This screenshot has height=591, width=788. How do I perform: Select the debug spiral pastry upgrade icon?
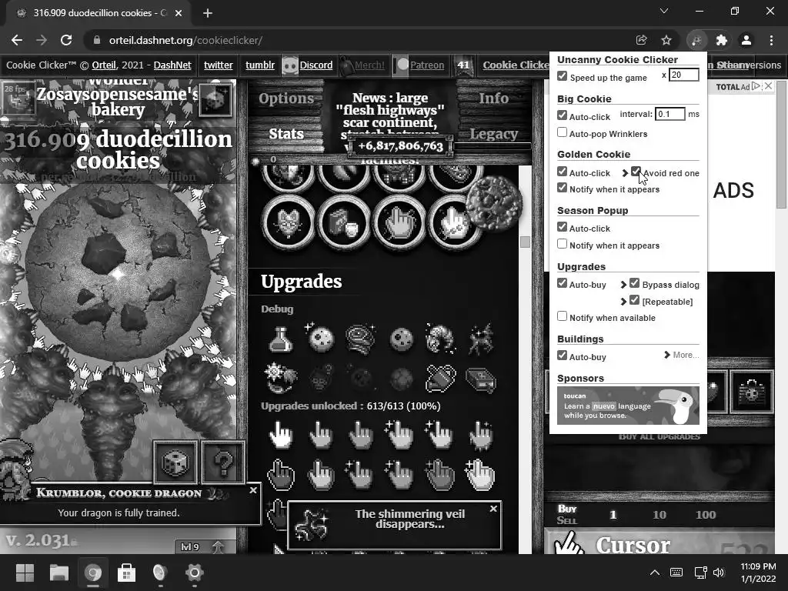pyautogui.click(x=361, y=339)
